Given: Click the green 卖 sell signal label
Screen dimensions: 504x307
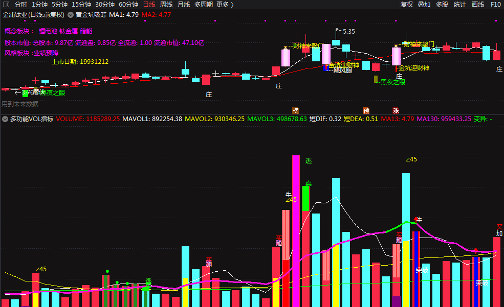Looking at the screenshot, I should 309,183.
